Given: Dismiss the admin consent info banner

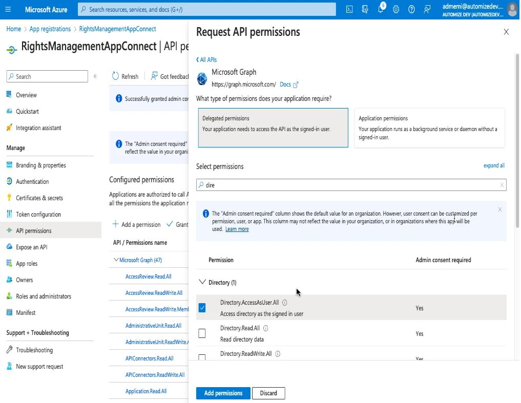Looking at the screenshot, I should point(500,209).
